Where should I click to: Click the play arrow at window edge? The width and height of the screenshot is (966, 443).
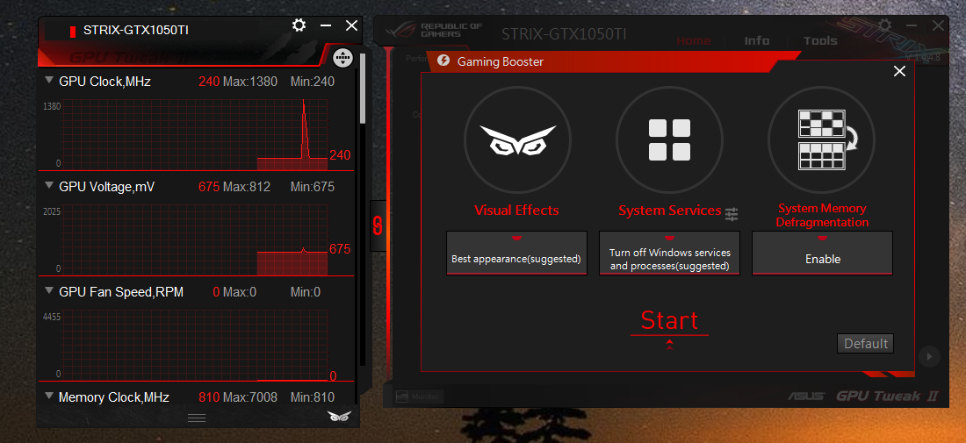[x=929, y=356]
